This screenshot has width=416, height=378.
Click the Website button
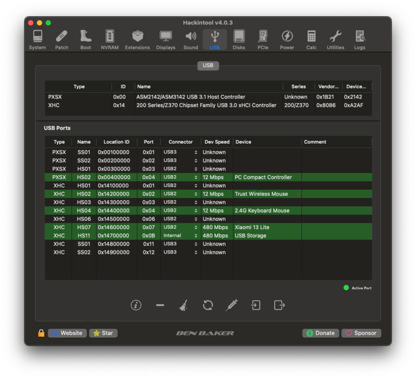pyautogui.click(x=67, y=333)
